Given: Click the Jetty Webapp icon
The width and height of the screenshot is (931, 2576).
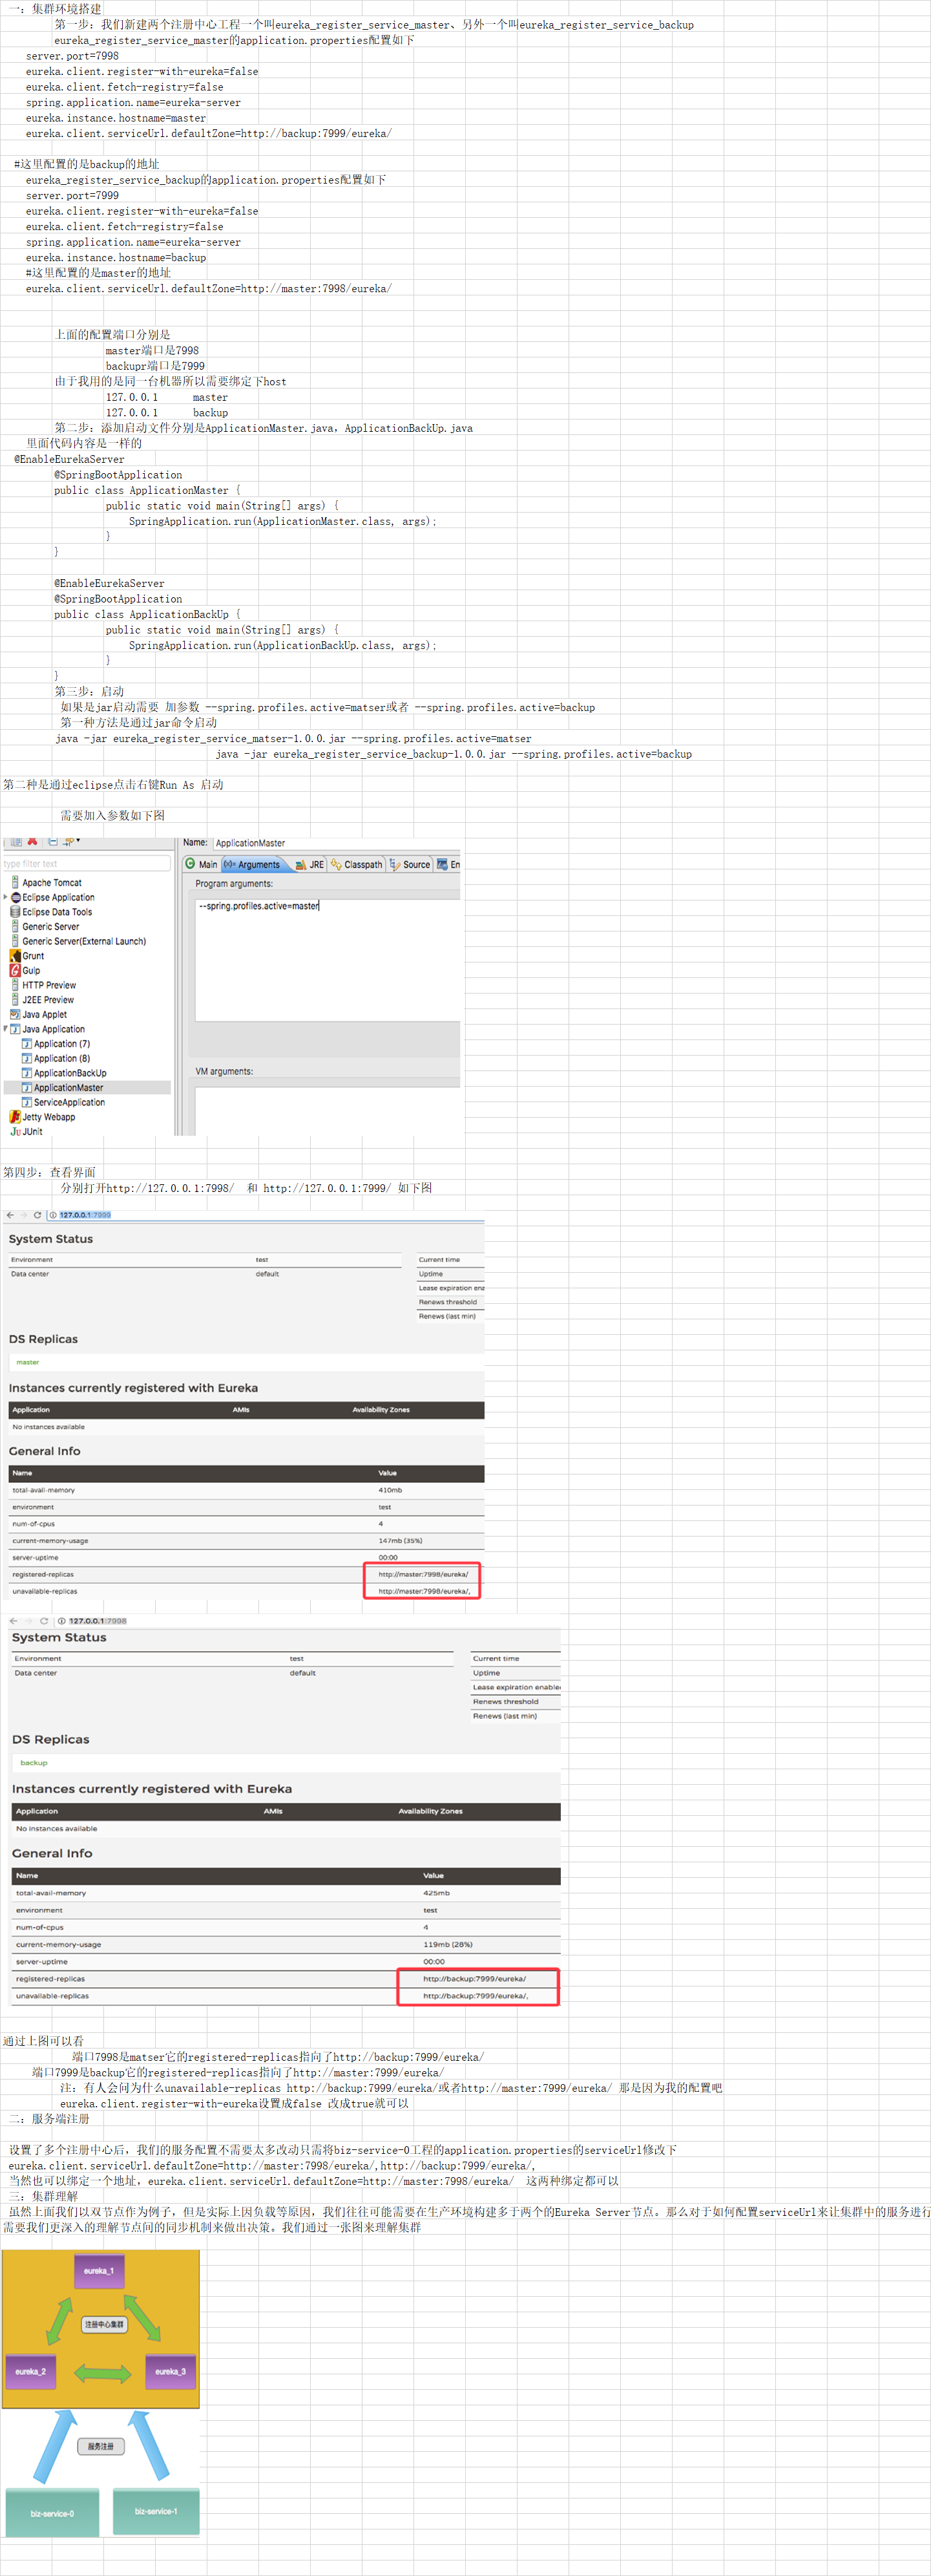Looking at the screenshot, I should (x=15, y=1117).
